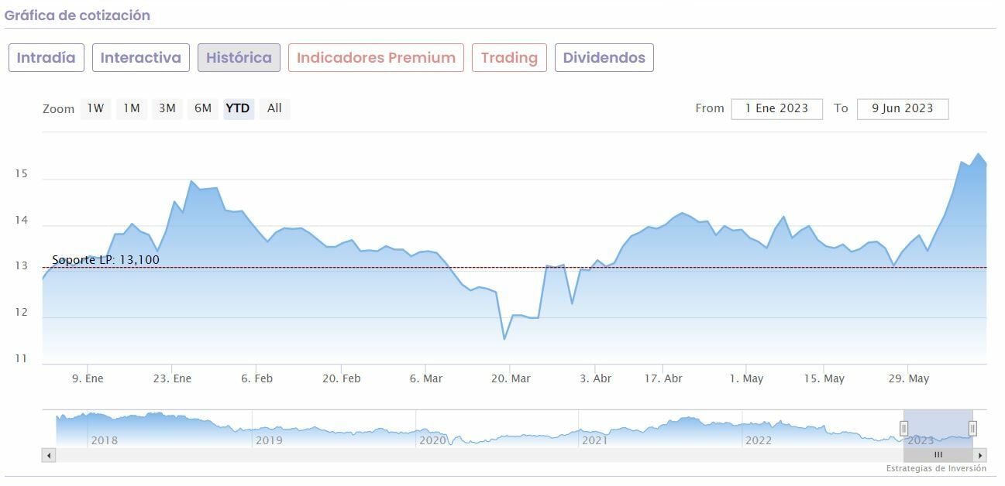Click the navigator scrollbar thumb
1005x486 pixels.
coord(938,455)
